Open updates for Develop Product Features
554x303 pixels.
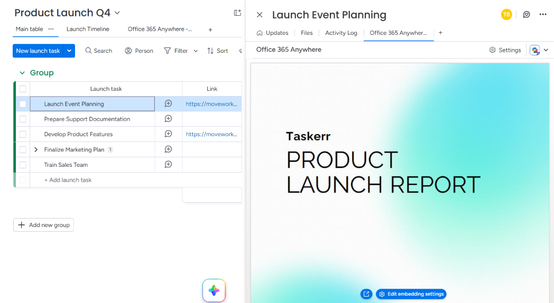[168, 134]
